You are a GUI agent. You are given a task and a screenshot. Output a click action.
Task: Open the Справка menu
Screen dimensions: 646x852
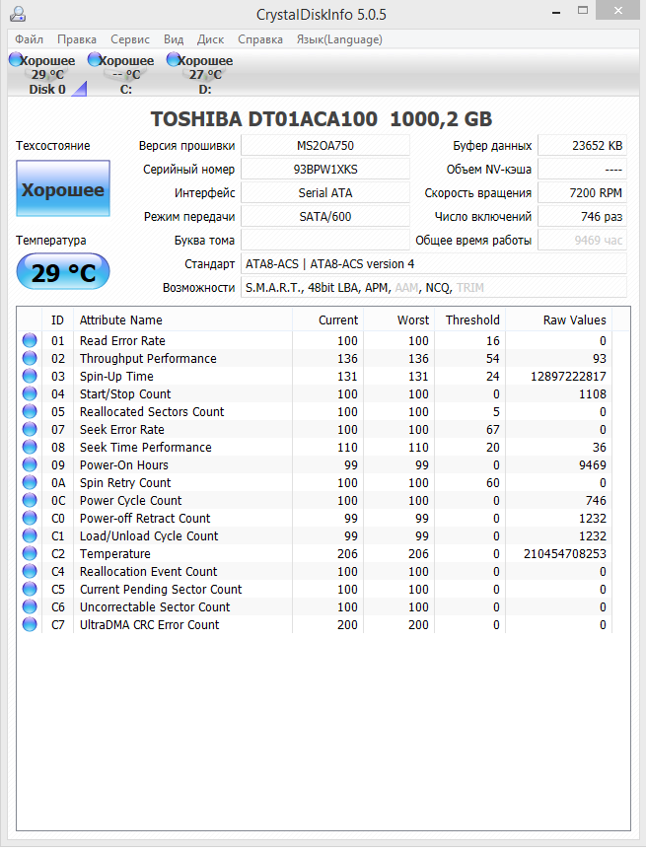click(x=259, y=39)
